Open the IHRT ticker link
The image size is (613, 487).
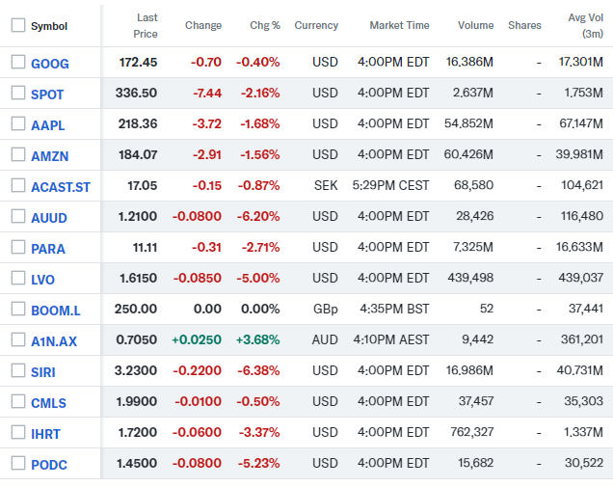(48, 434)
